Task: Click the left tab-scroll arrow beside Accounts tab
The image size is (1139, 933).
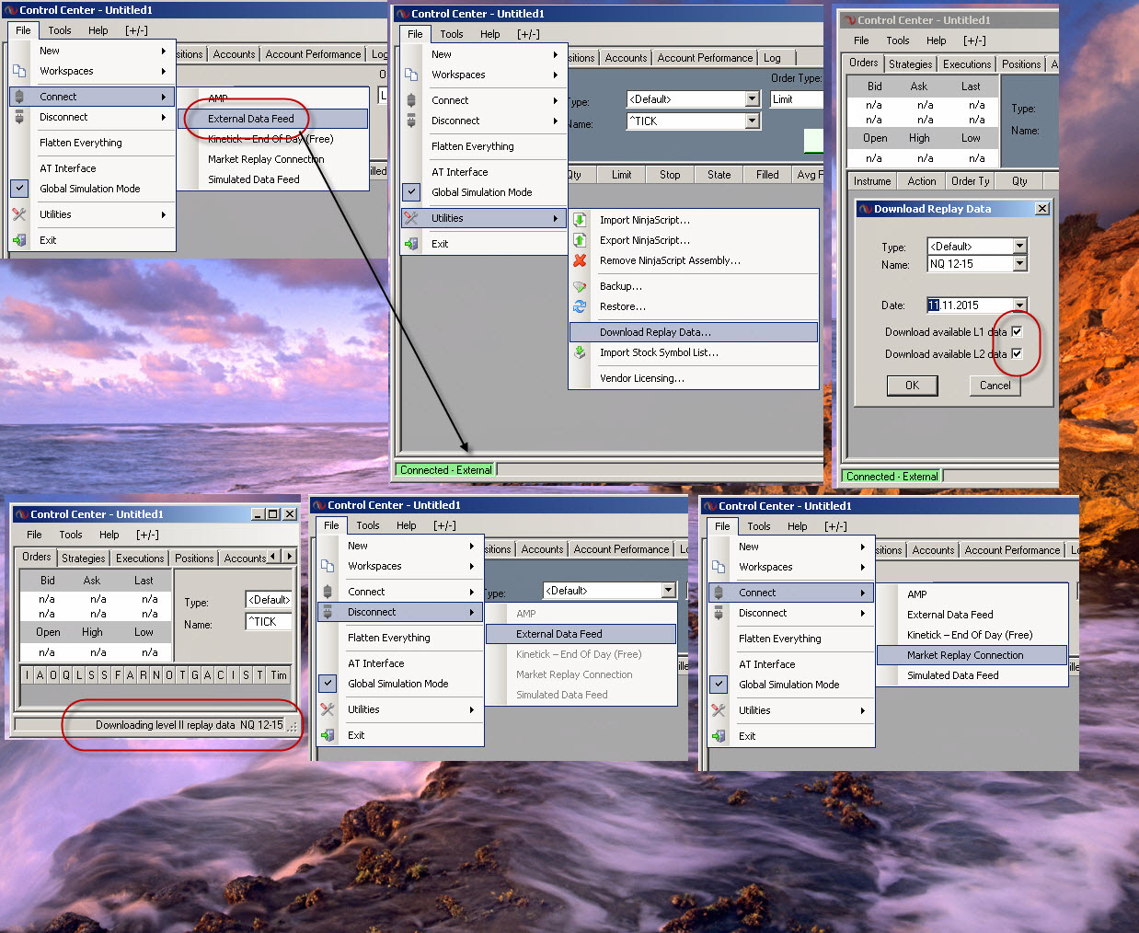Action: tap(272, 557)
